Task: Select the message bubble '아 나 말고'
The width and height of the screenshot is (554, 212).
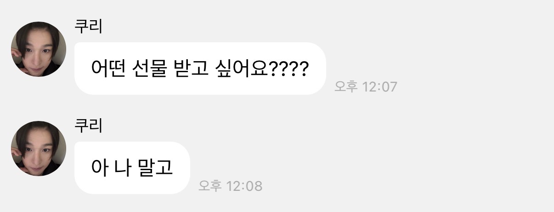Action: click(x=132, y=168)
